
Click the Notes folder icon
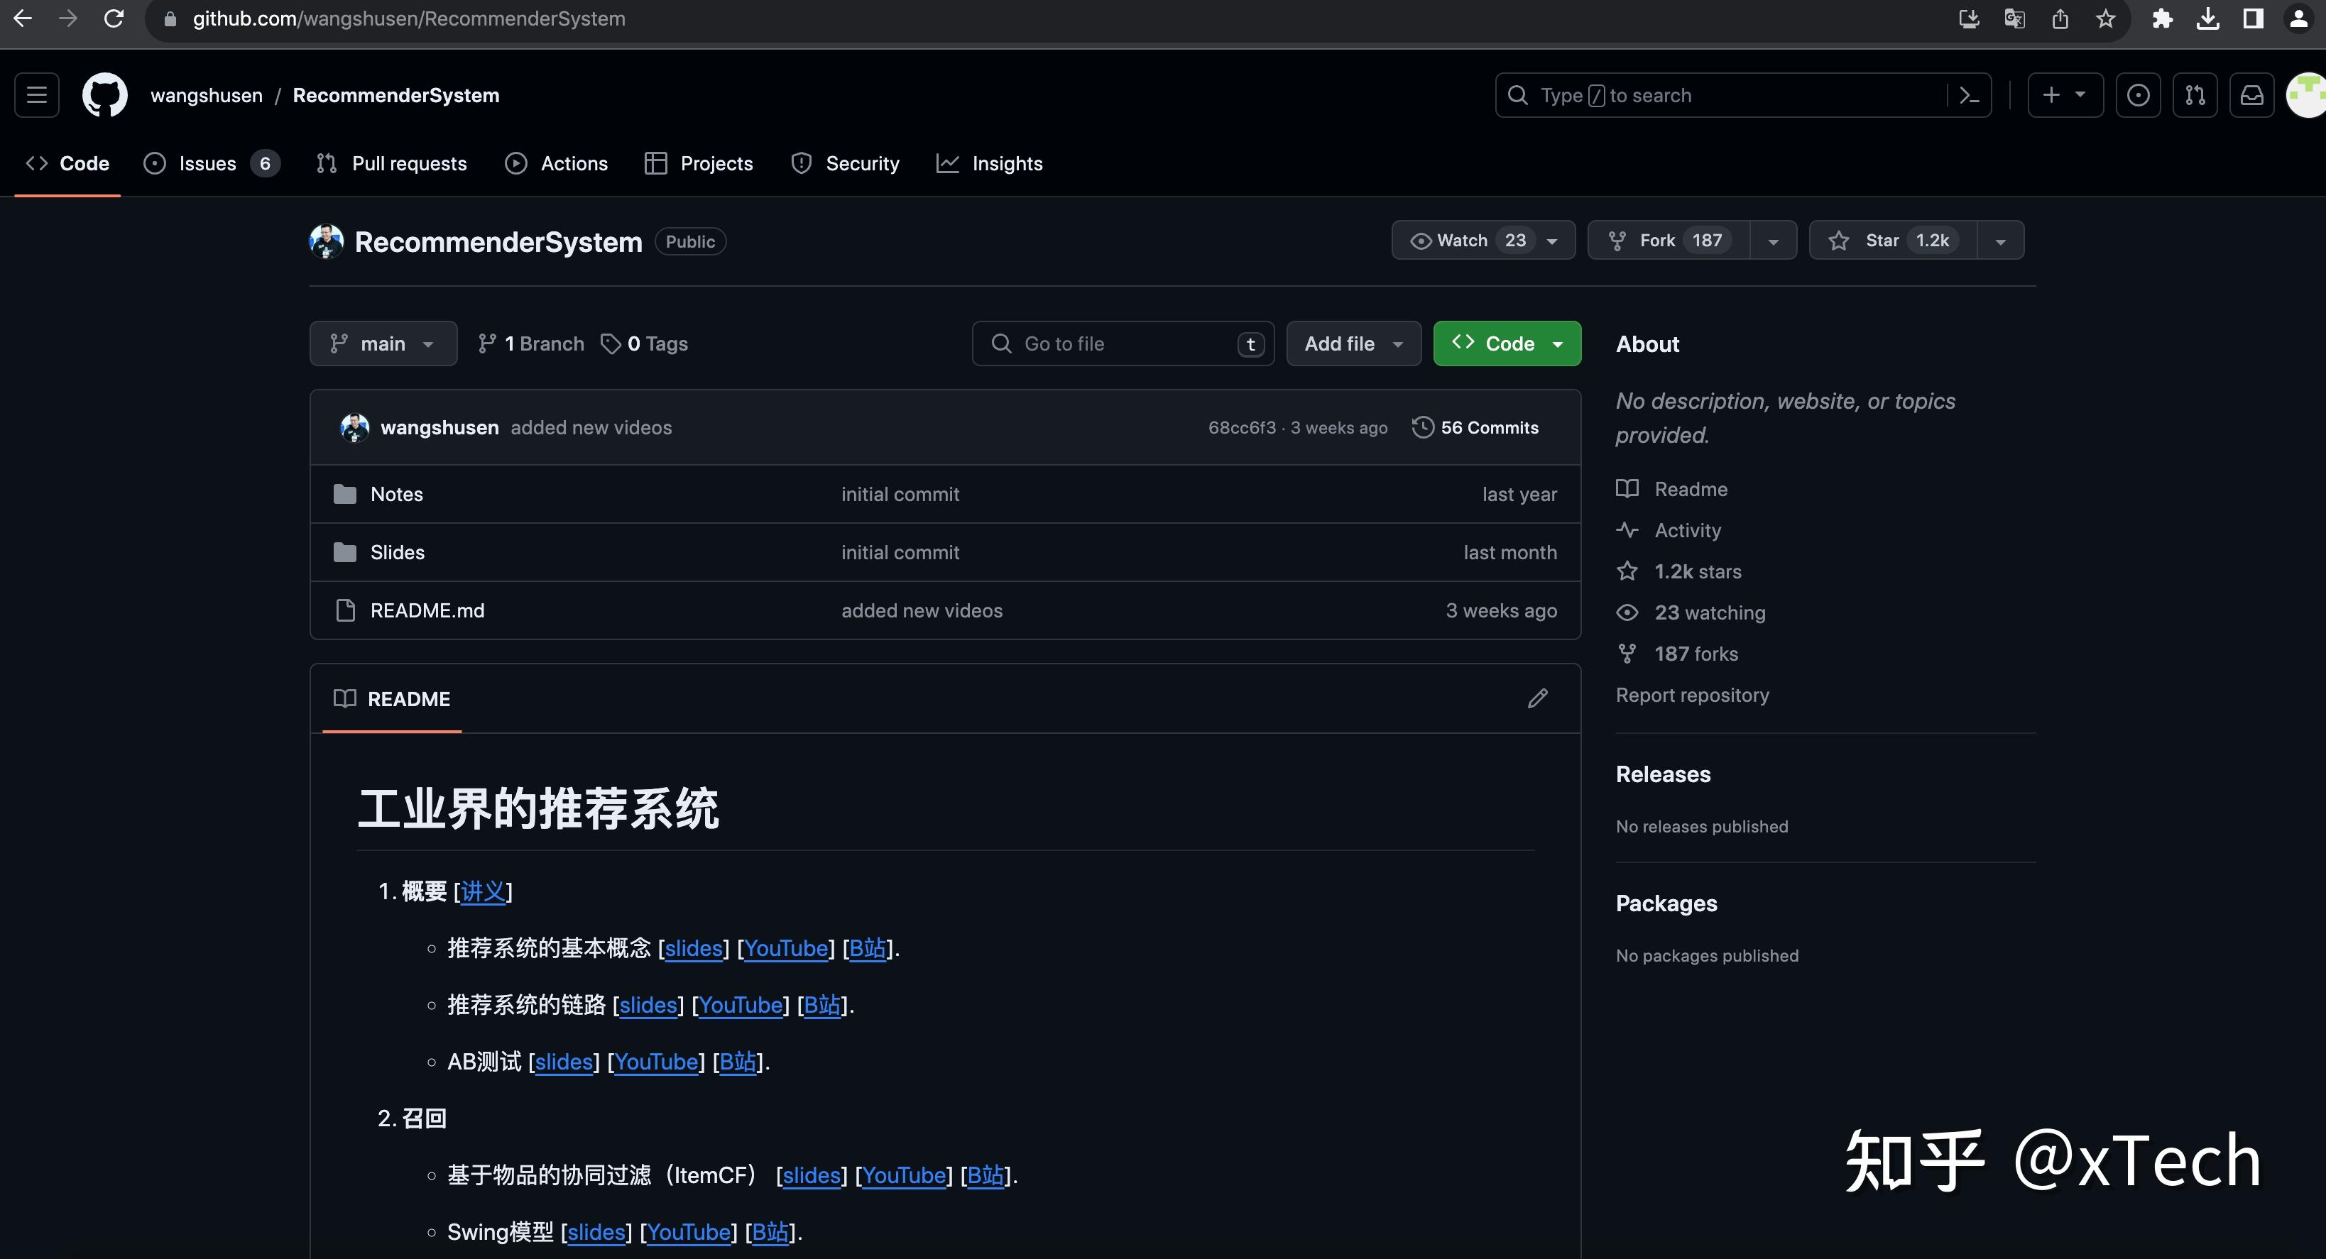click(x=344, y=494)
